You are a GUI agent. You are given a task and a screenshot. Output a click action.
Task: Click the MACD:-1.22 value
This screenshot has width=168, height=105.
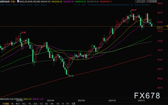[38, 99]
